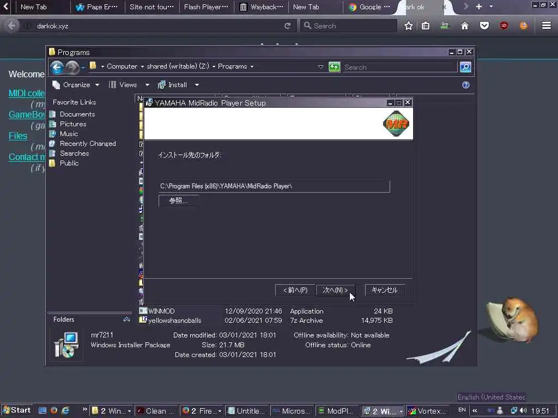Refresh the Programs folder view
The image size is (558, 418).
[x=334, y=67]
